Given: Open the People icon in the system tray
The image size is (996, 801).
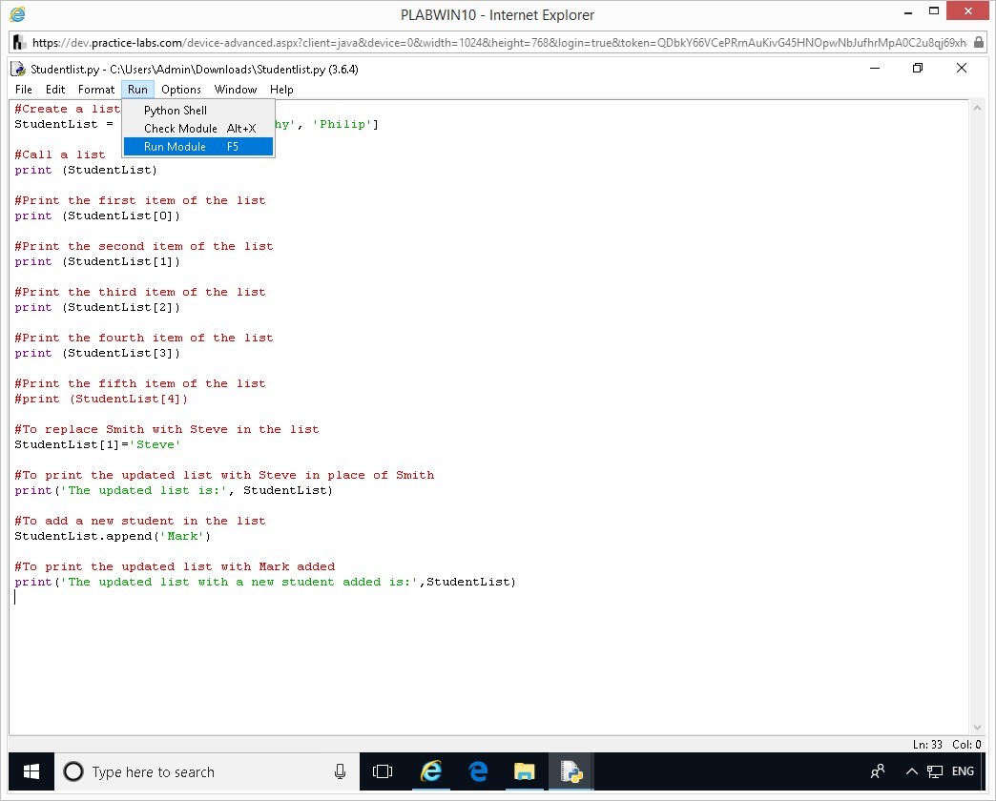Looking at the screenshot, I should click(x=878, y=771).
